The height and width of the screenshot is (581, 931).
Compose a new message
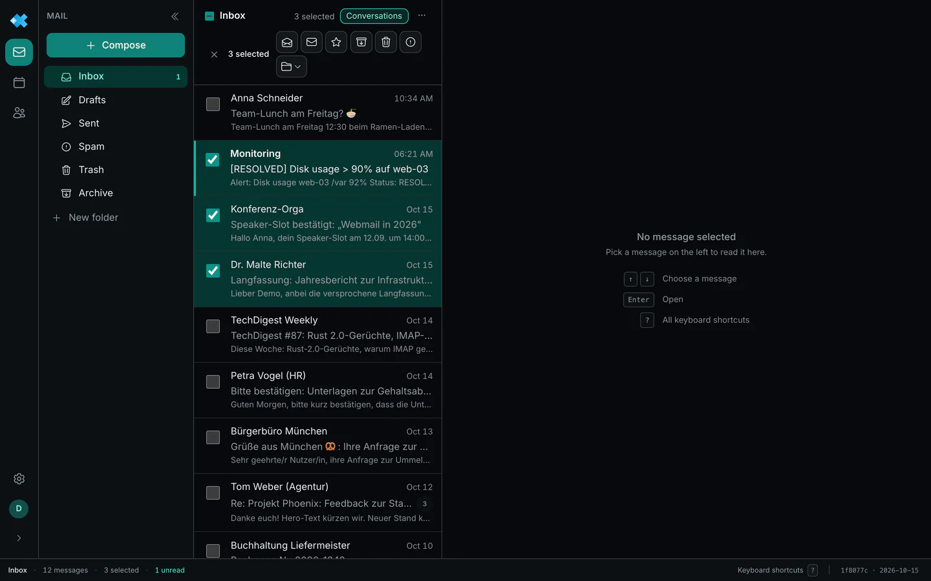[116, 45]
